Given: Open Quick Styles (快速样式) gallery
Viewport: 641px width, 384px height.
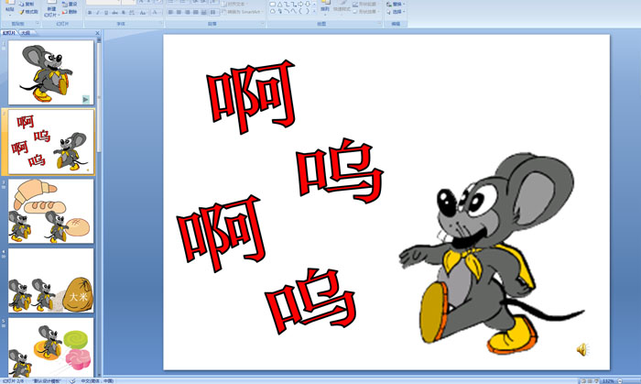Looking at the screenshot, I should [342, 7].
